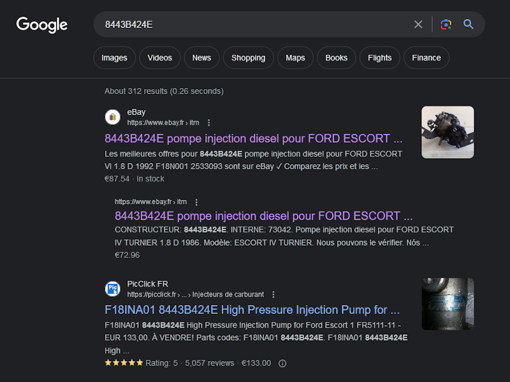Image resolution: width=510 pixels, height=382 pixels.
Task: Select the Shopping filter
Action: tap(249, 58)
